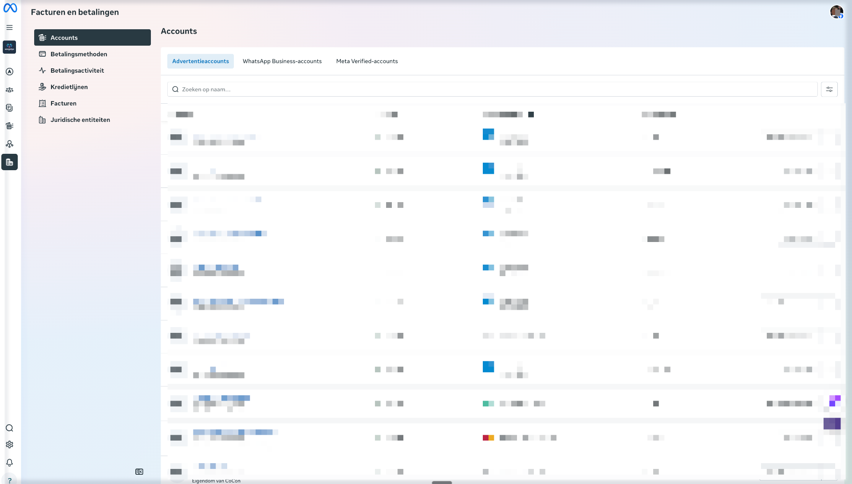Open the filter settings button beside search

[x=829, y=90]
